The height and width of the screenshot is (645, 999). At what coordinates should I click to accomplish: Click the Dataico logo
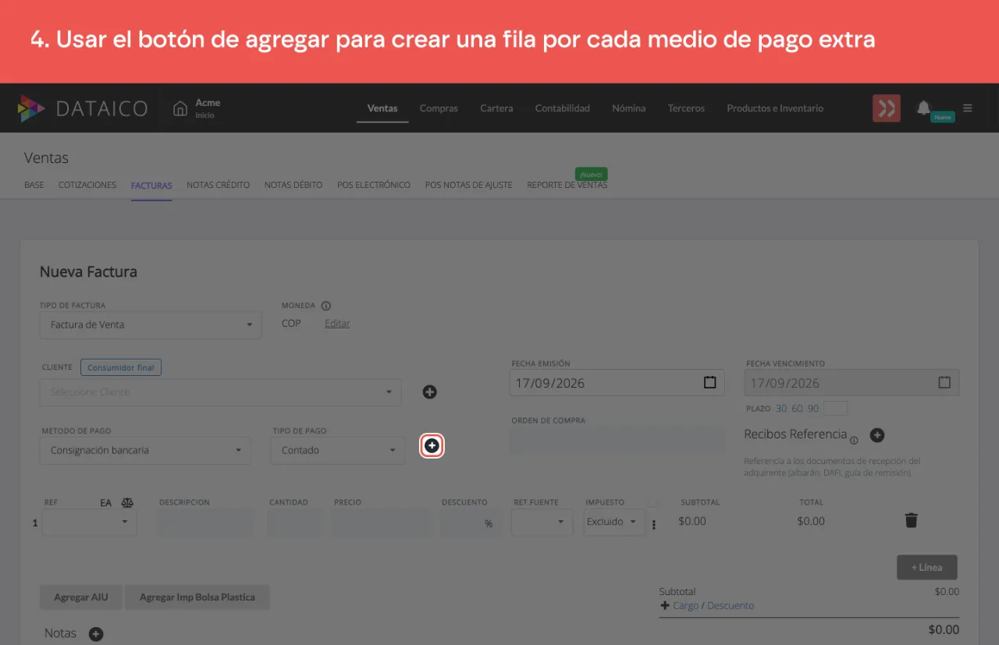pyautogui.click(x=83, y=108)
